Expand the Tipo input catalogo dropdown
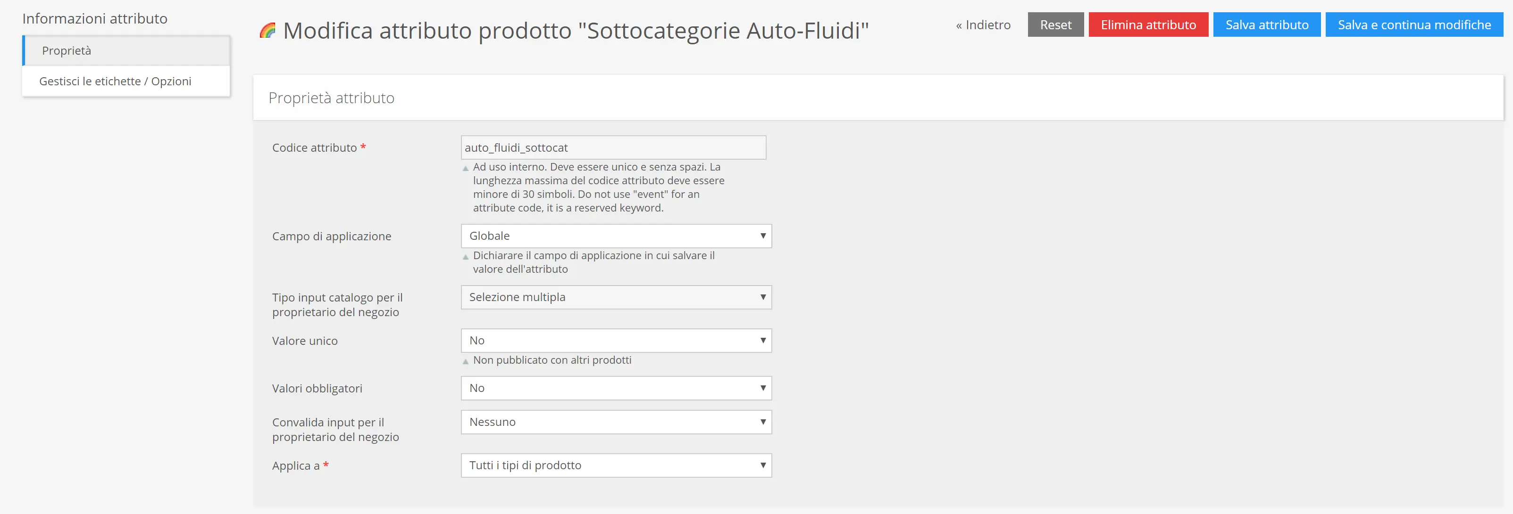1513x514 pixels. pos(616,297)
